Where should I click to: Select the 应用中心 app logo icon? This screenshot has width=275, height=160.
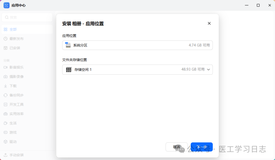(6, 5)
